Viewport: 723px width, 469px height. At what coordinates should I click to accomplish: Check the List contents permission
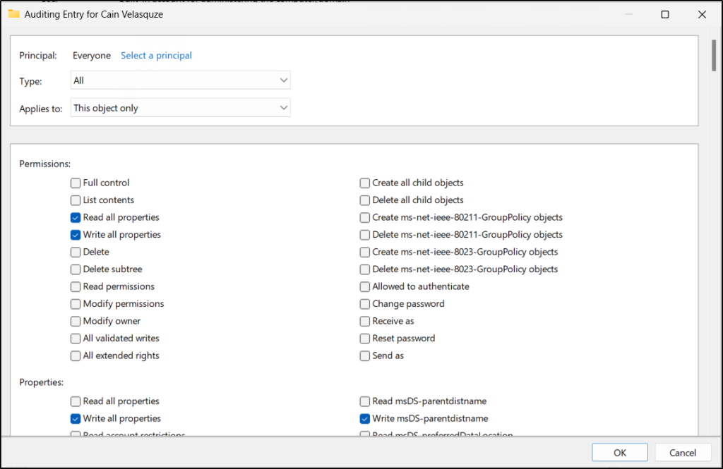76,200
